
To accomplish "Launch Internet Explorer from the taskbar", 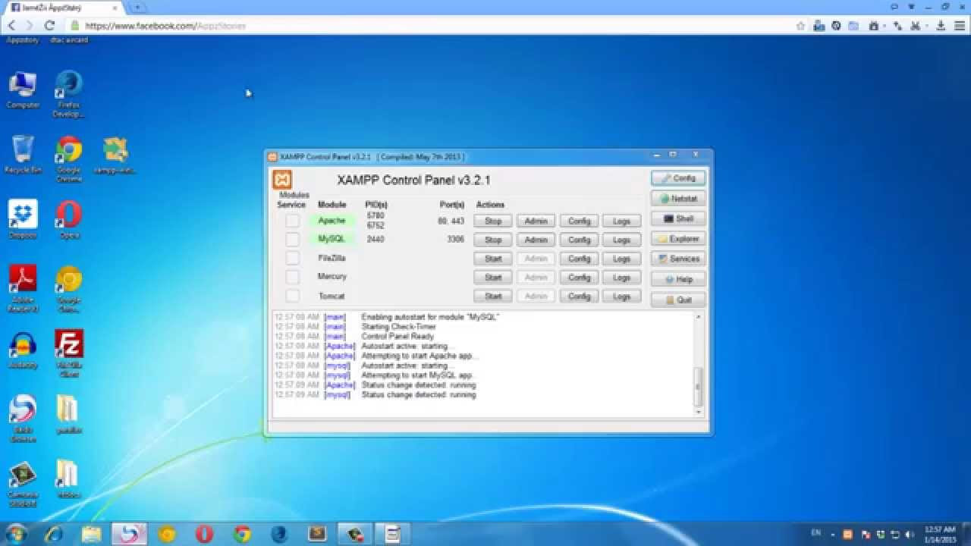I will pyautogui.click(x=54, y=534).
